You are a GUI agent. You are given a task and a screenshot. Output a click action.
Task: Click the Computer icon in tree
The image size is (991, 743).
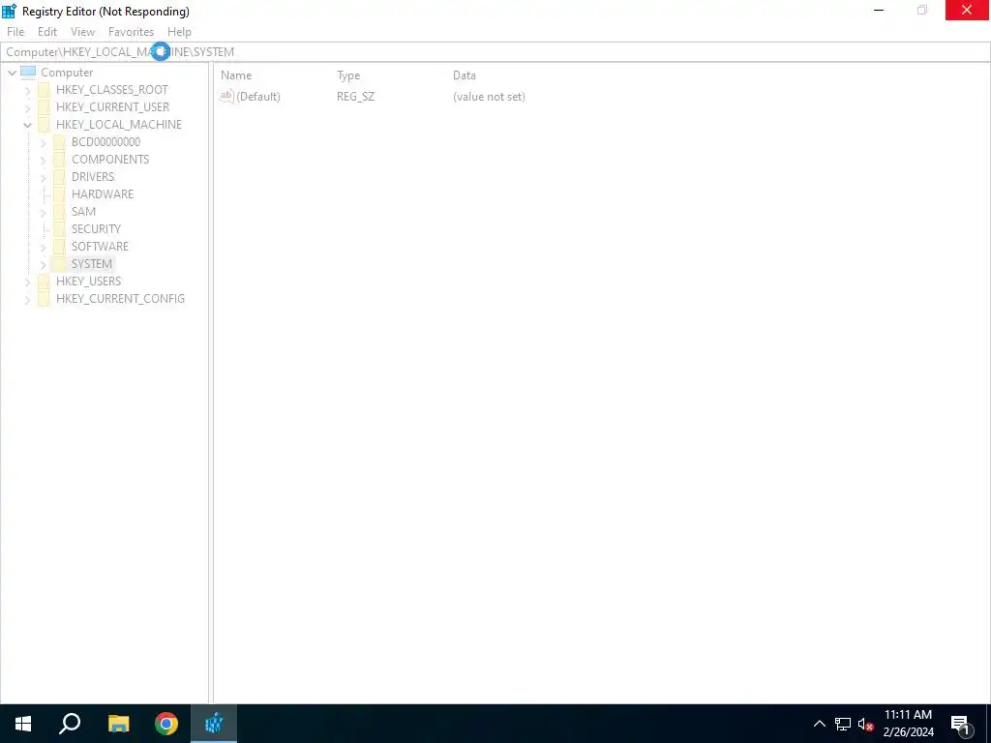pyautogui.click(x=28, y=72)
